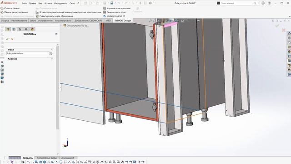
Task: Open Design Library task pane icon
Action: [289, 38]
